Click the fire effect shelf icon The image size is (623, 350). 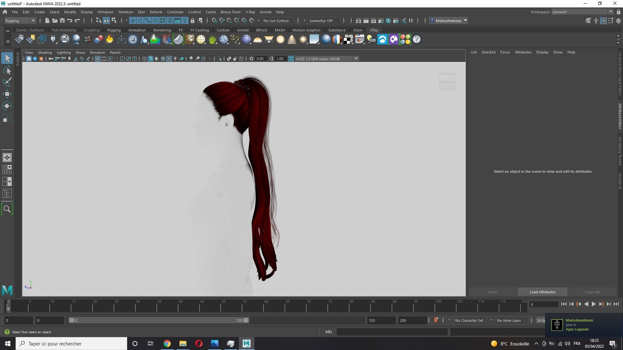[x=110, y=39]
